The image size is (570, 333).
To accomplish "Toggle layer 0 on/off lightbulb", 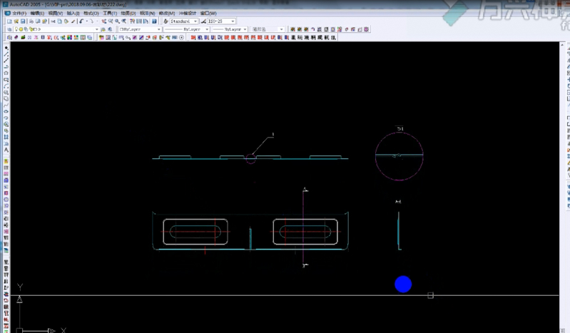I will (x=16, y=29).
